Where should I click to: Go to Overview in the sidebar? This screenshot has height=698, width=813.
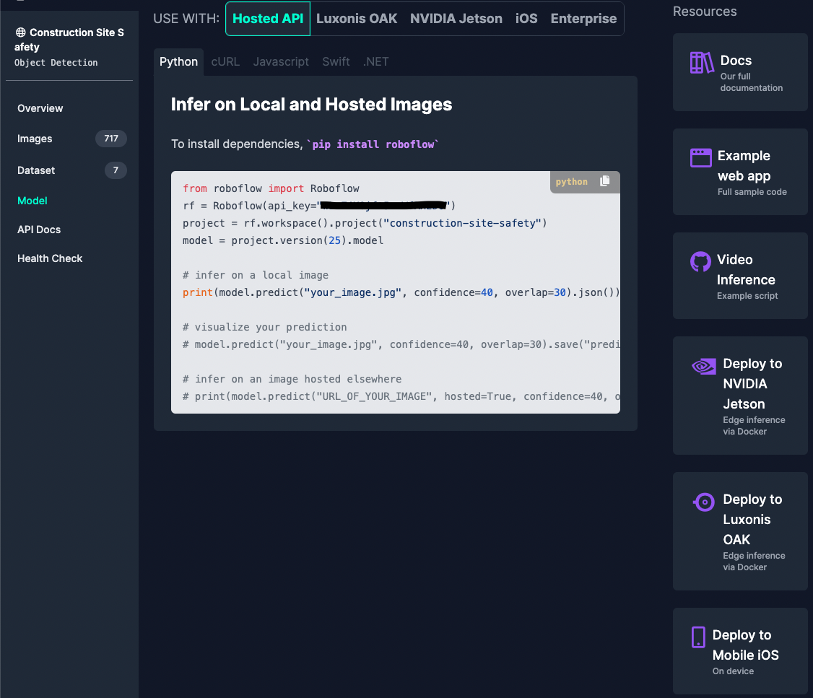tap(40, 108)
